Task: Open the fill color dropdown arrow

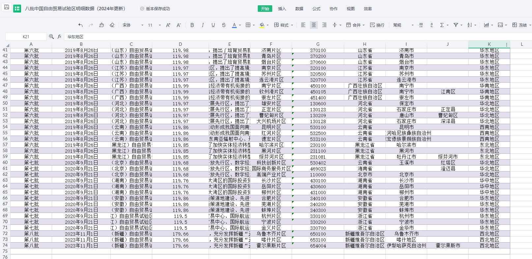Action: click(x=268, y=25)
